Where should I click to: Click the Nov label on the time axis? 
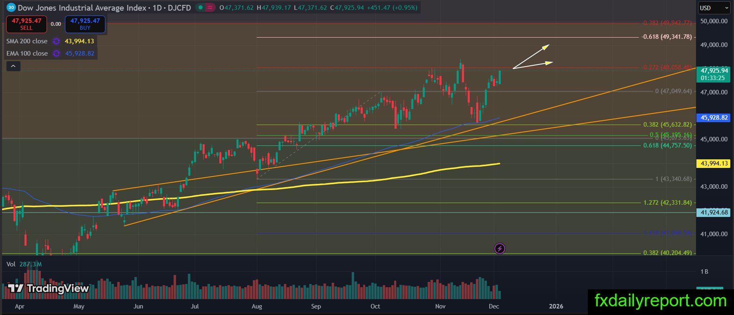point(440,306)
